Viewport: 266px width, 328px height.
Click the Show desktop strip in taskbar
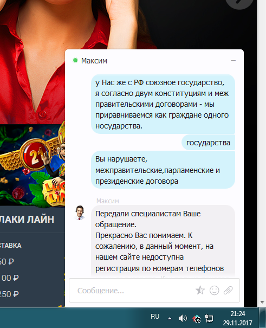coord(262,318)
